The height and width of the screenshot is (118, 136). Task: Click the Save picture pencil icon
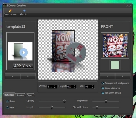click(x=10, y=11)
